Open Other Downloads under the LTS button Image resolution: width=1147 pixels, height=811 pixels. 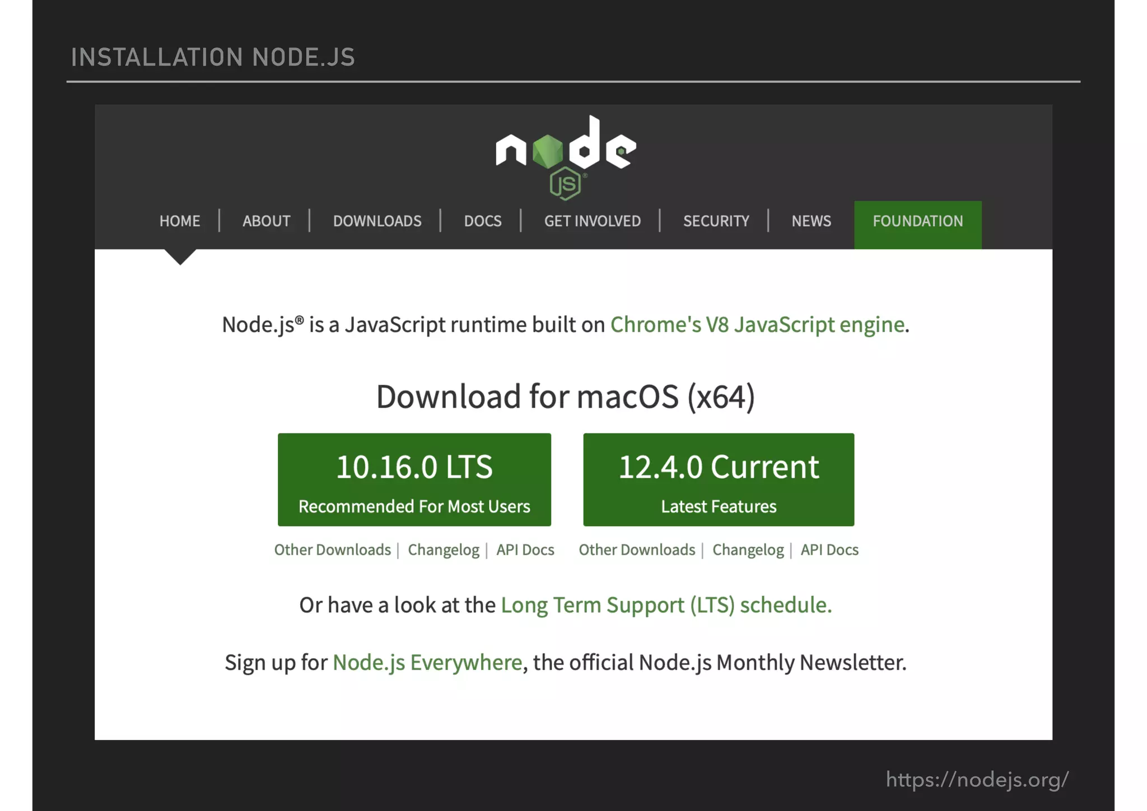click(x=333, y=550)
